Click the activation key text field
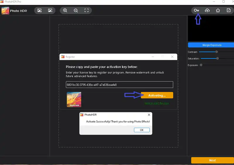This screenshot has width=234, height=165. pos(119,85)
